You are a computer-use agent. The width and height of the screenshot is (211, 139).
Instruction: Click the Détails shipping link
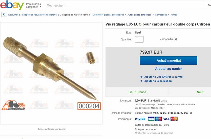164,101
